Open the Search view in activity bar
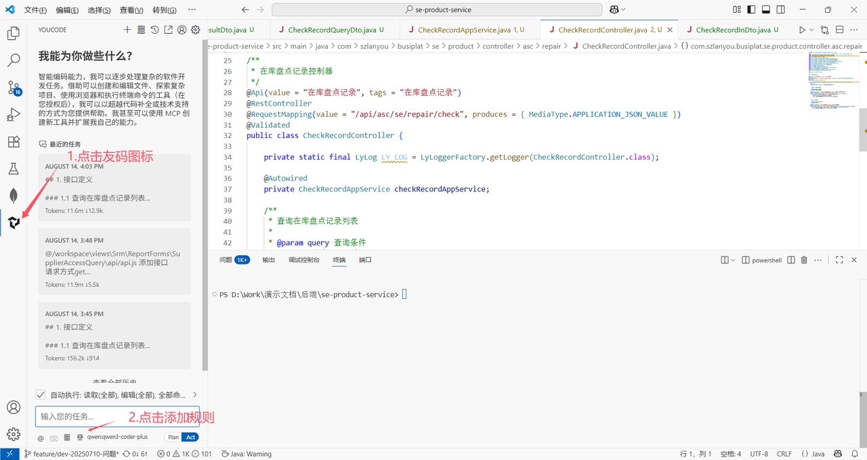 (x=14, y=60)
